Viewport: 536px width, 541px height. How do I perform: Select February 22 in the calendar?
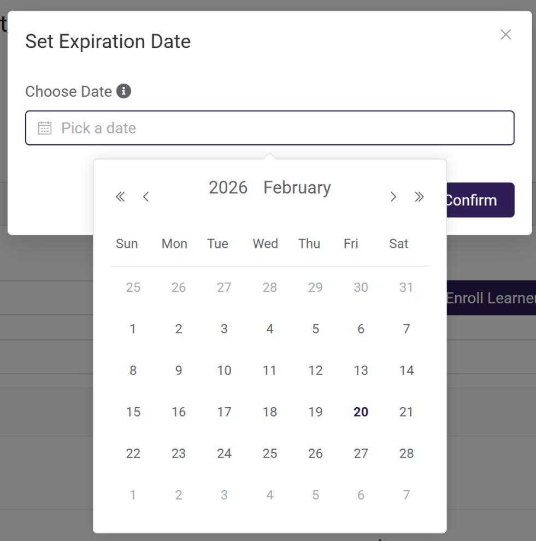tap(133, 454)
